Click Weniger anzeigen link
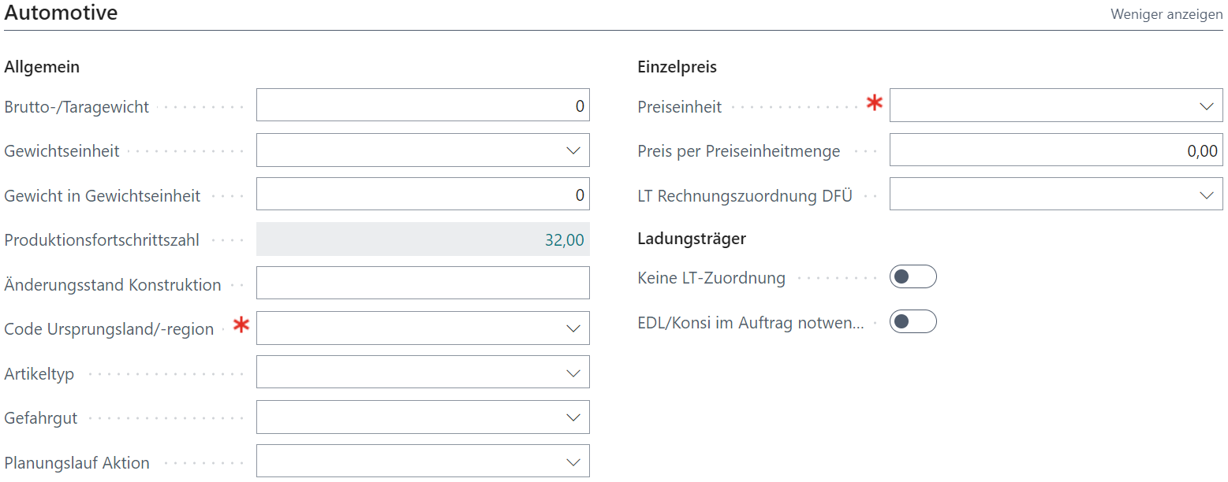The image size is (1228, 482). (x=1166, y=14)
